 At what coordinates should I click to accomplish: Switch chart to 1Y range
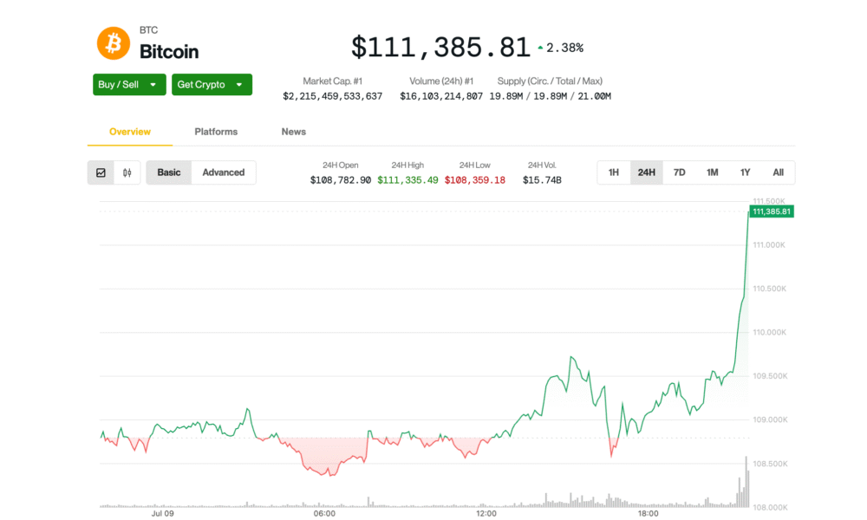click(x=746, y=172)
